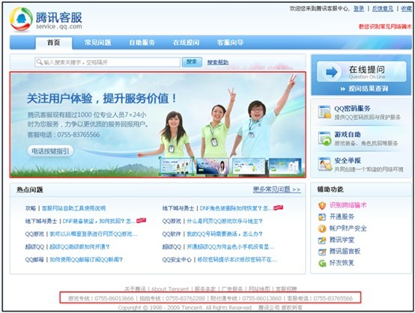
Task: Select the first banner thumbnail
Action: coord(176,167)
